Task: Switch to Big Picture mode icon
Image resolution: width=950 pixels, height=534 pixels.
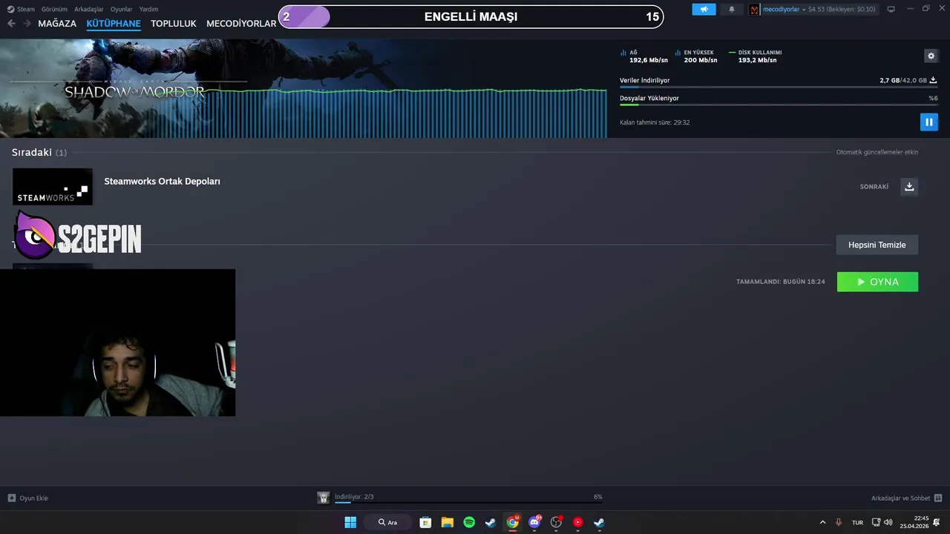Action: 891,9
